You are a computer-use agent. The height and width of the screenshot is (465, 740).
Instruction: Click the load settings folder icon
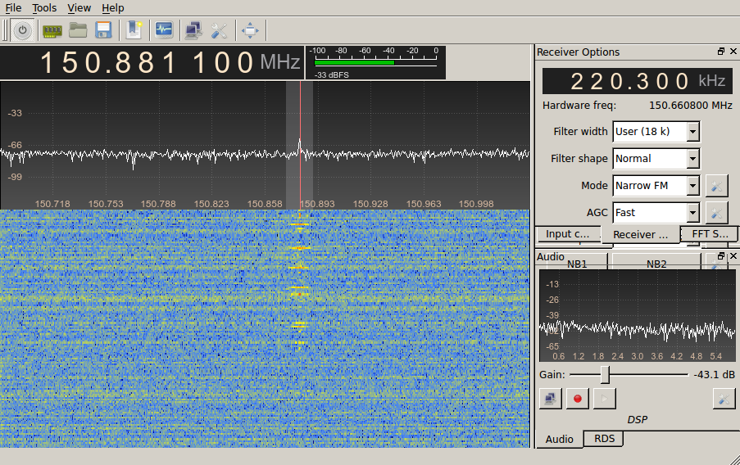pyautogui.click(x=78, y=30)
